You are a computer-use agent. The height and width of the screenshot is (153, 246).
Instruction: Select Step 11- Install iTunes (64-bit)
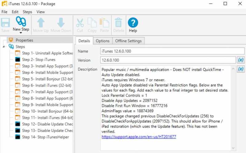(47, 118)
